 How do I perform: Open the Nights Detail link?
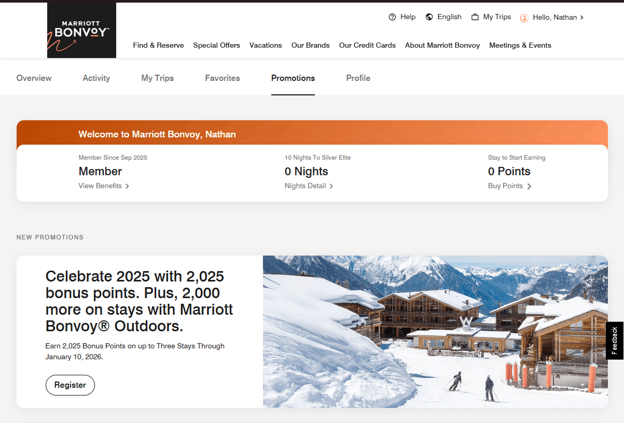pos(305,186)
